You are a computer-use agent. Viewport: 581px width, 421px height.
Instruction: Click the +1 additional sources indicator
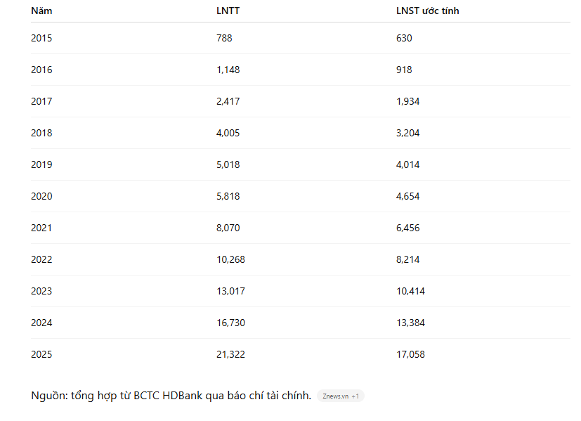click(x=355, y=396)
